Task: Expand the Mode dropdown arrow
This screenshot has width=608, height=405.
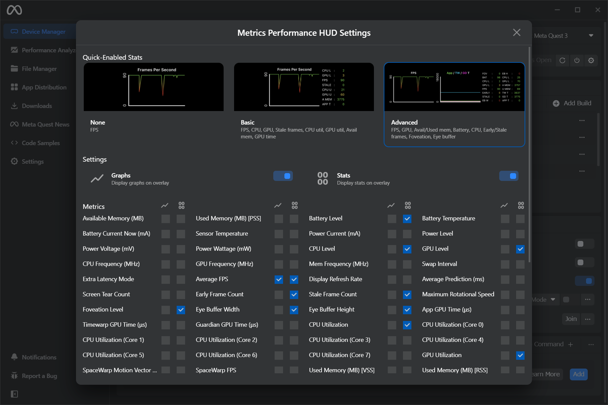Action: pyautogui.click(x=553, y=299)
